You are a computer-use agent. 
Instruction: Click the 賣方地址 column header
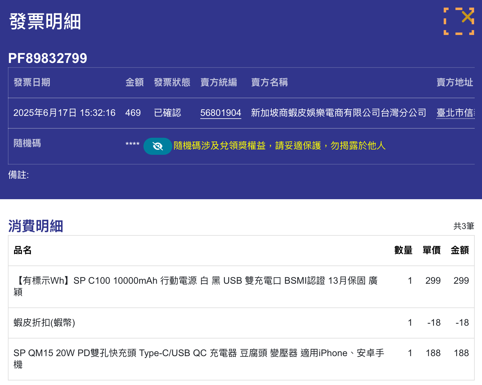(x=455, y=82)
